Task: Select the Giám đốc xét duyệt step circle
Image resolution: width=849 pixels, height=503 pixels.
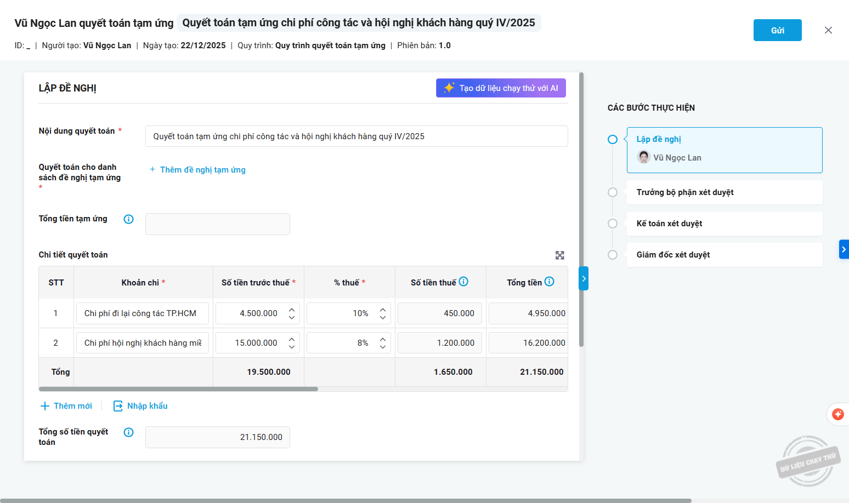Action: (613, 255)
